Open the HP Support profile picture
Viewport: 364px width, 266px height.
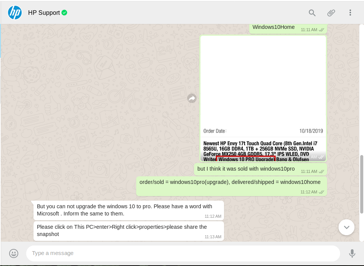(x=15, y=13)
